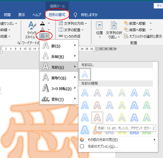Image resolution: width=163 pixels, height=158 pixels.
Task: Click the WordArt styles dialog launcher
Action: coord(19,43)
